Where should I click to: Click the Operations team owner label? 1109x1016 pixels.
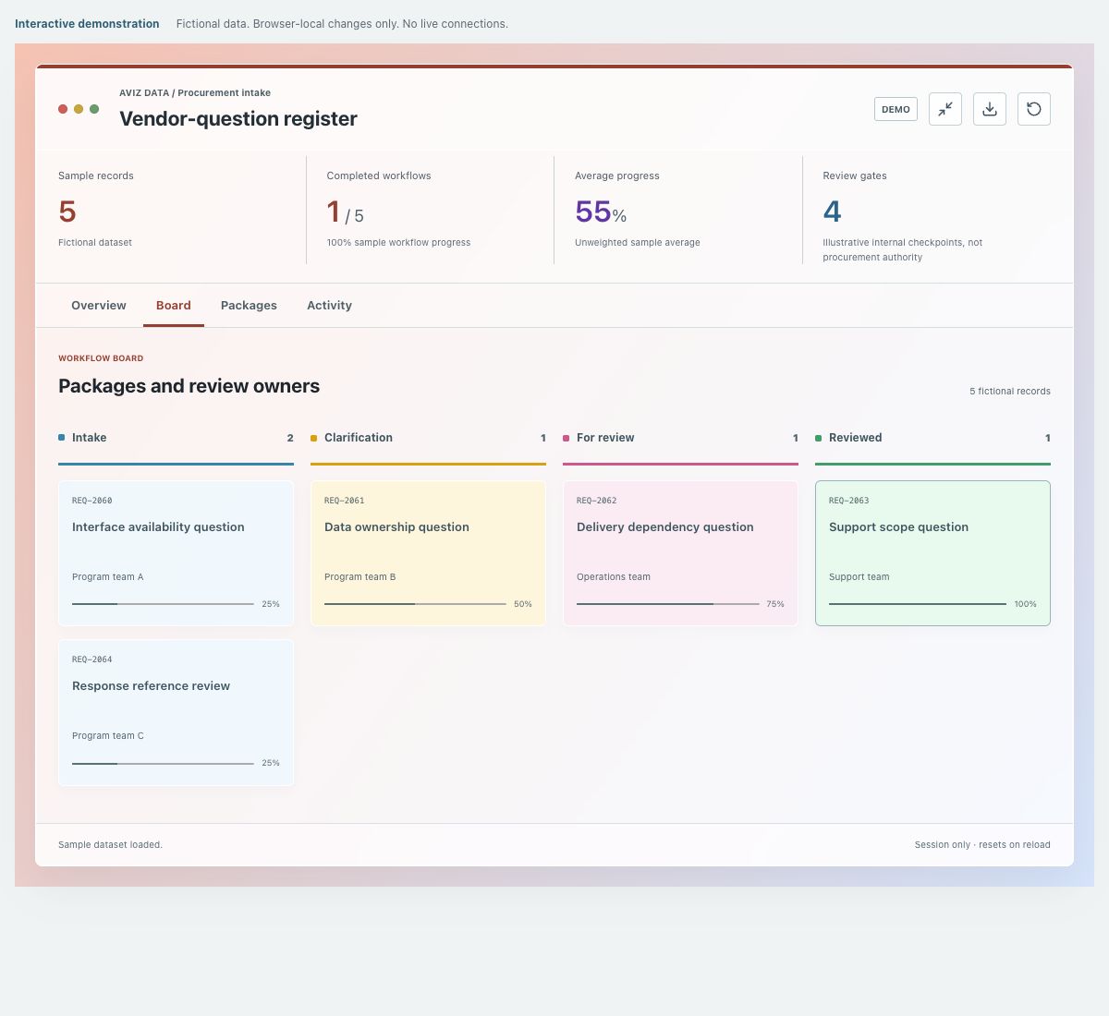614,577
